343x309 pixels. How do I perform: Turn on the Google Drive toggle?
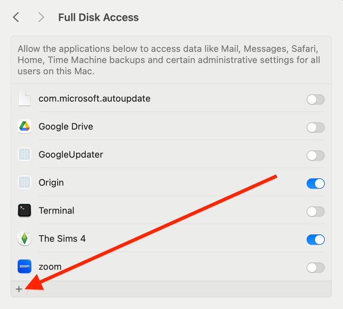click(x=315, y=128)
